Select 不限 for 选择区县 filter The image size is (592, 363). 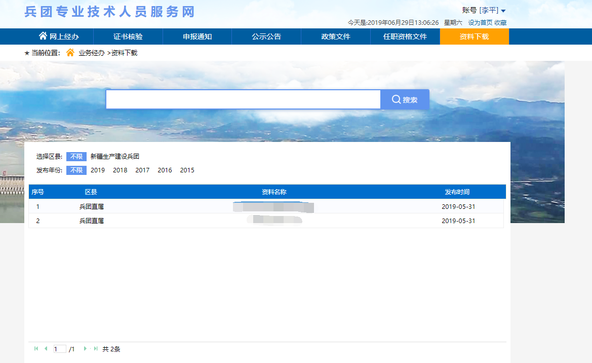tap(76, 157)
